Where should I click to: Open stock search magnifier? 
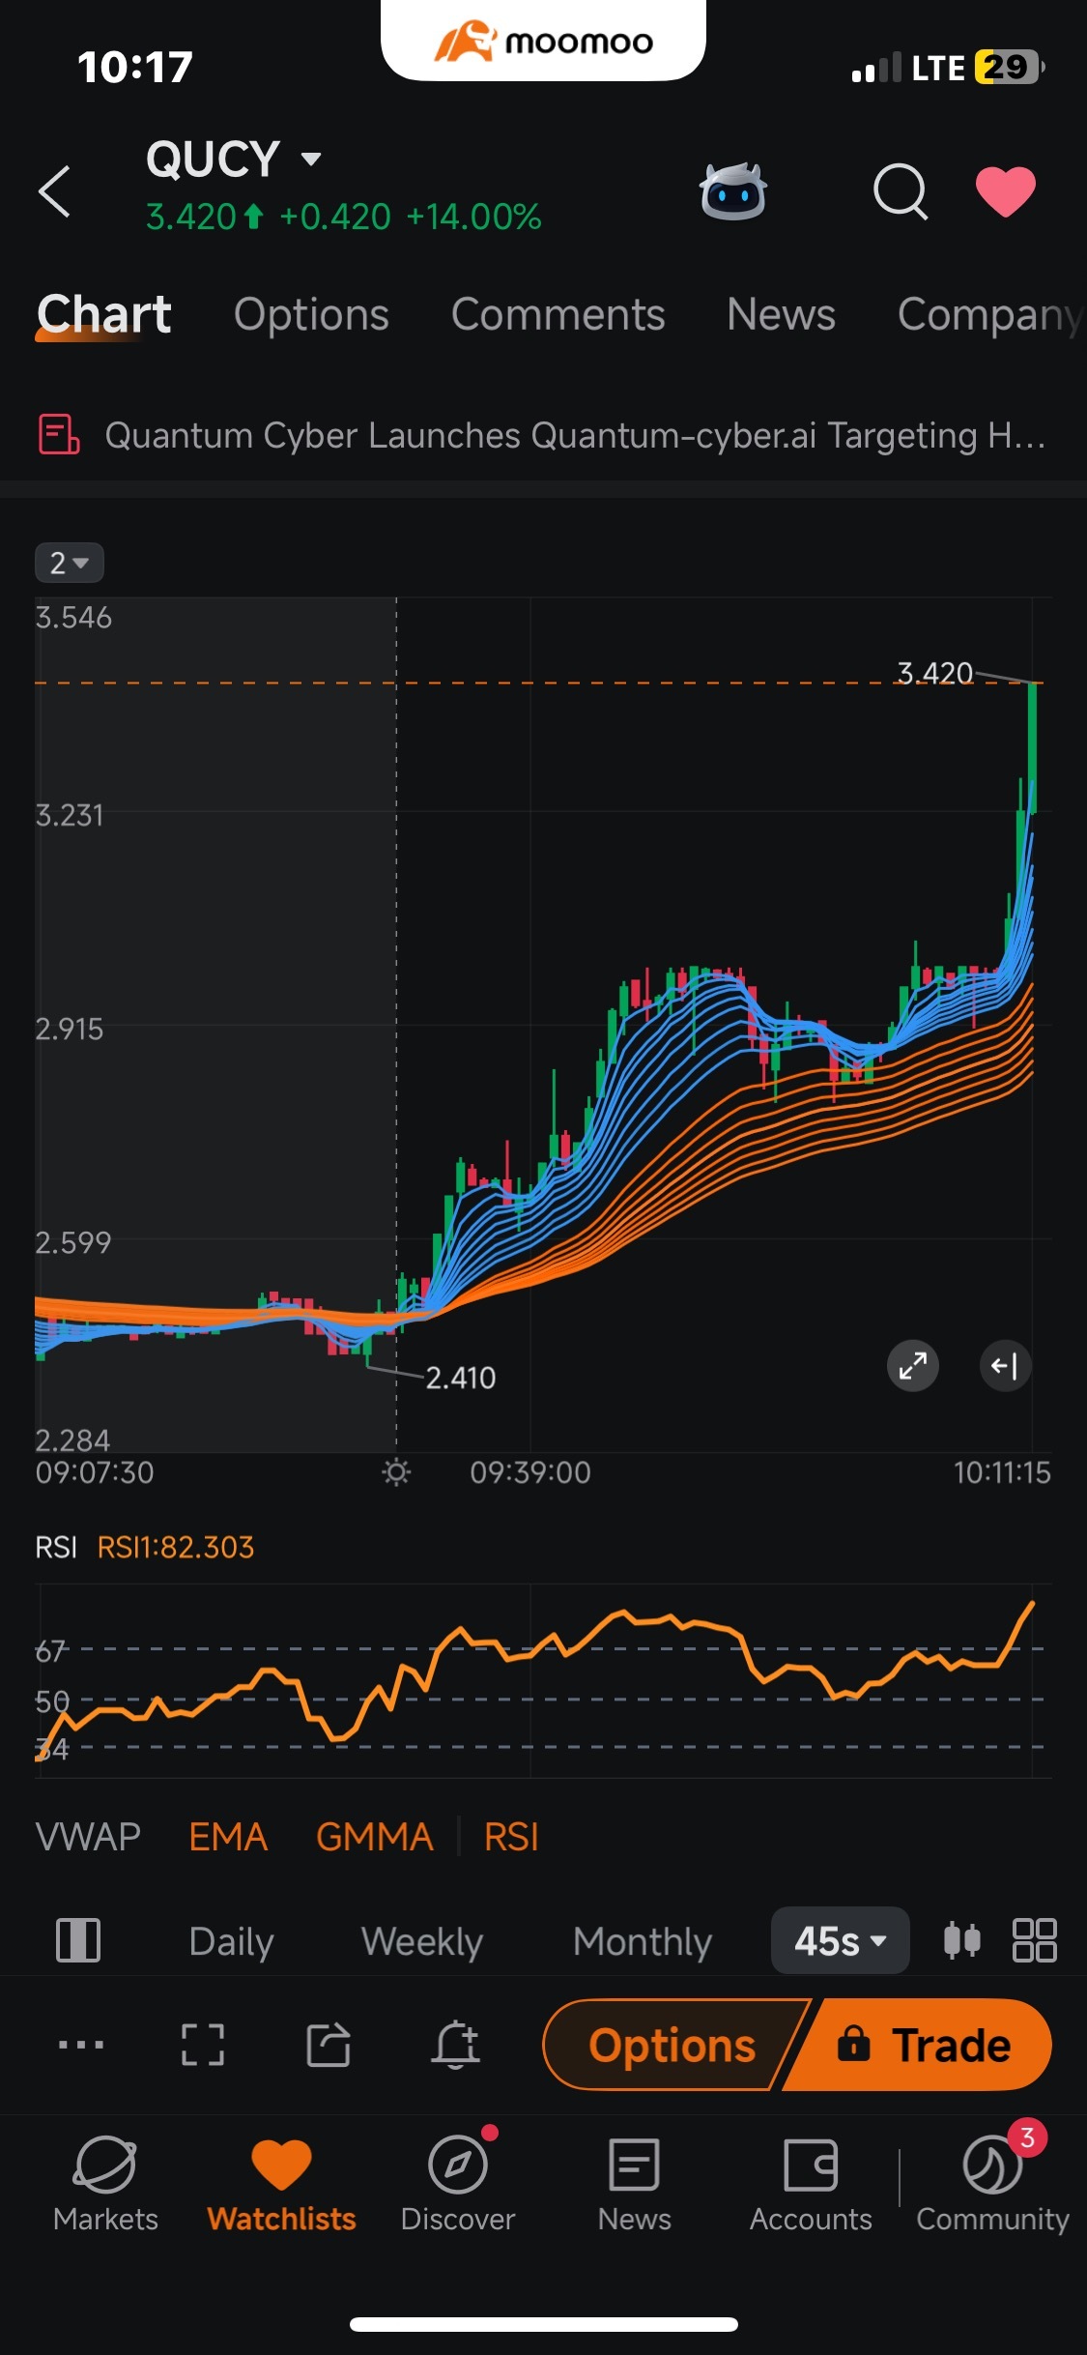click(x=901, y=191)
